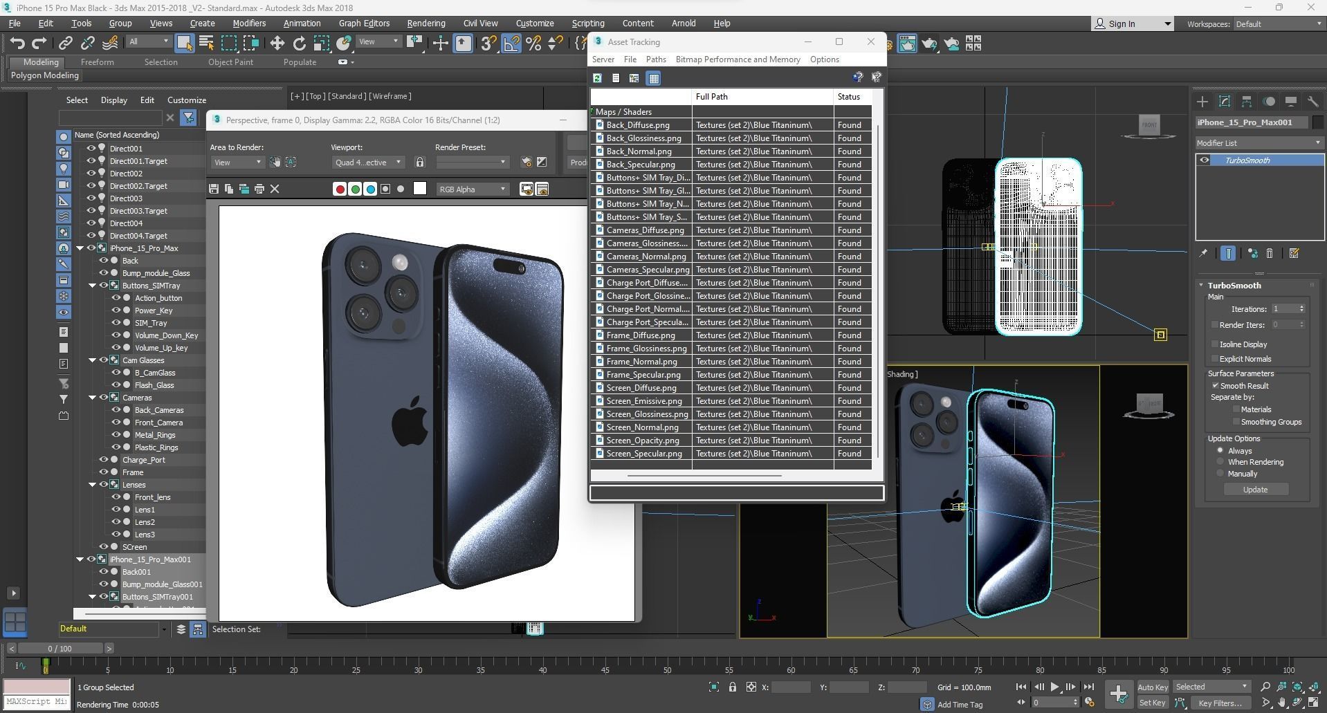The height and width of the screenshot is (713, 1327).
Task: Activate the Select Object tool
Action: (184, 44)
